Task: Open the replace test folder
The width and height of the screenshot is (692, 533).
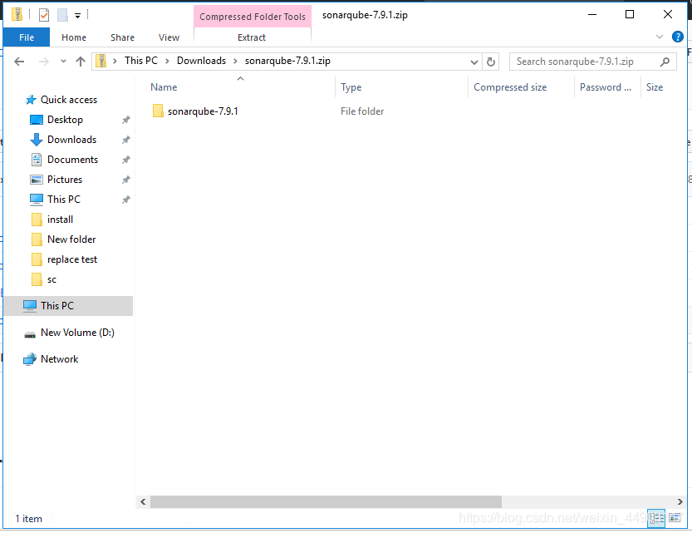Action: (72, 259)
